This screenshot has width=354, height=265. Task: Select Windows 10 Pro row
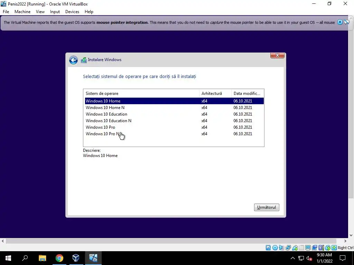click(x=174, y=127)
